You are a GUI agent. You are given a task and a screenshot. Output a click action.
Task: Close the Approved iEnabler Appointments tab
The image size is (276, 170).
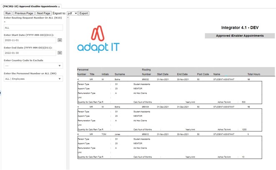coord(59,7)
